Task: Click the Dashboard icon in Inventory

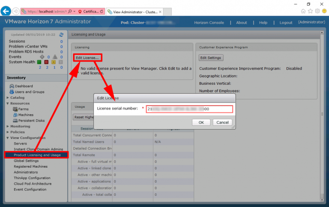Action: click(12, 86)
